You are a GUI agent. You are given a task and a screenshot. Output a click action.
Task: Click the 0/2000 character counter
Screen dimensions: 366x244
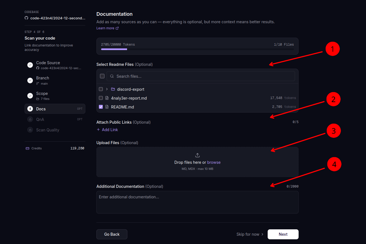click(x=293, y=186)
